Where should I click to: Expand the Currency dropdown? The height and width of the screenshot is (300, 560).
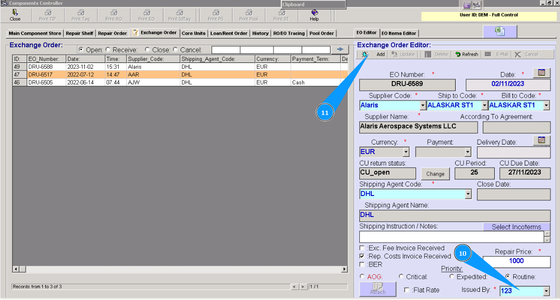[x=406, y=152]
